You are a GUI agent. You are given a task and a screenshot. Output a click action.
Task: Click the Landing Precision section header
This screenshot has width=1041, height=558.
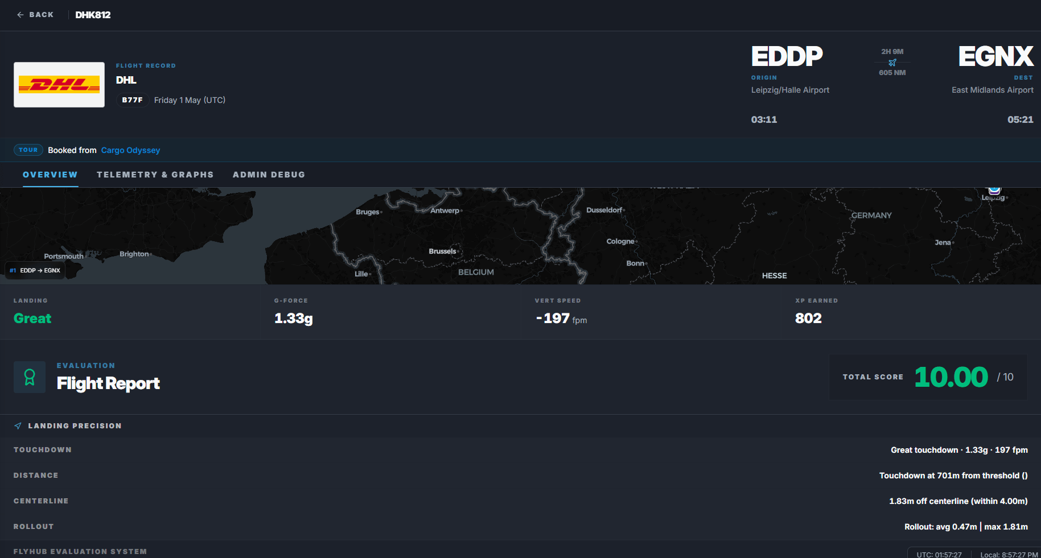75,426
